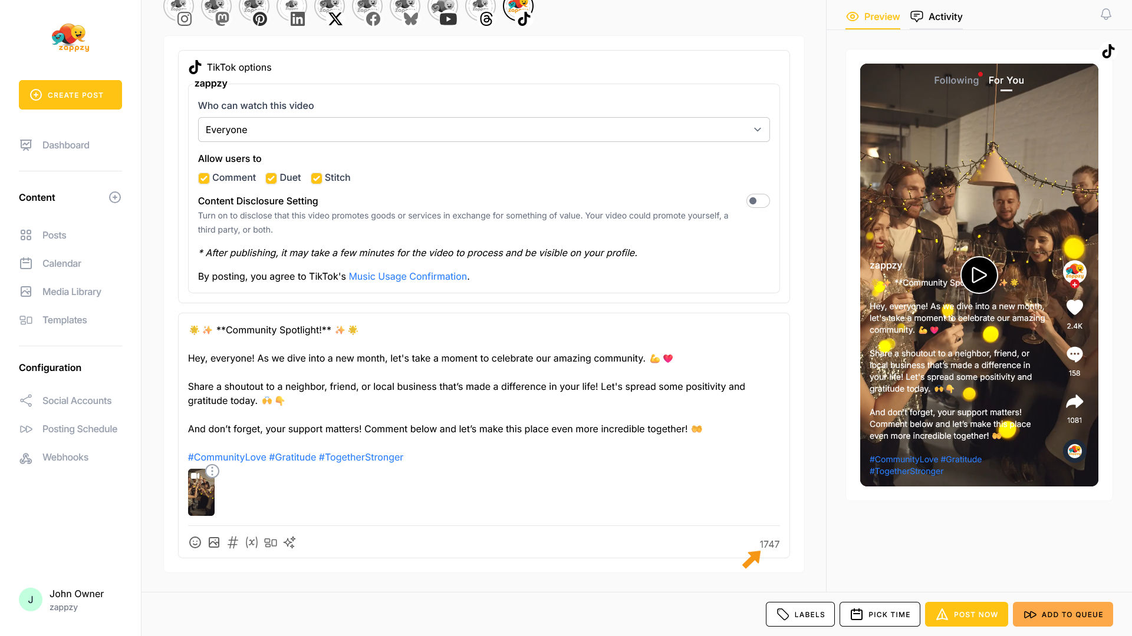Open Calendar in the sidebar
Viewport: 1132px width, 636px height.
point(61,263)
